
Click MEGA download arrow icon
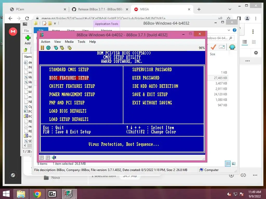pyautogui.click(x=231, y=175)
